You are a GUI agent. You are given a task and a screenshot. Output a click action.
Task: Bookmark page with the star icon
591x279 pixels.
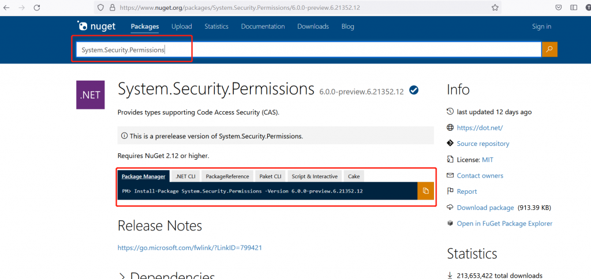point(495,7)
